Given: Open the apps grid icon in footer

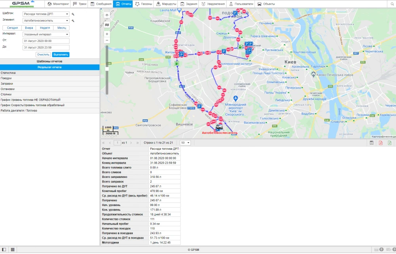Looking at the screenshot, I should pyautogui.click(x=13, y=250).
